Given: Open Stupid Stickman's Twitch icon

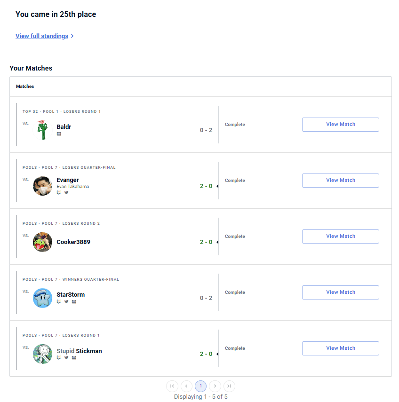Looking at the screenshot, I should (59, 358).
